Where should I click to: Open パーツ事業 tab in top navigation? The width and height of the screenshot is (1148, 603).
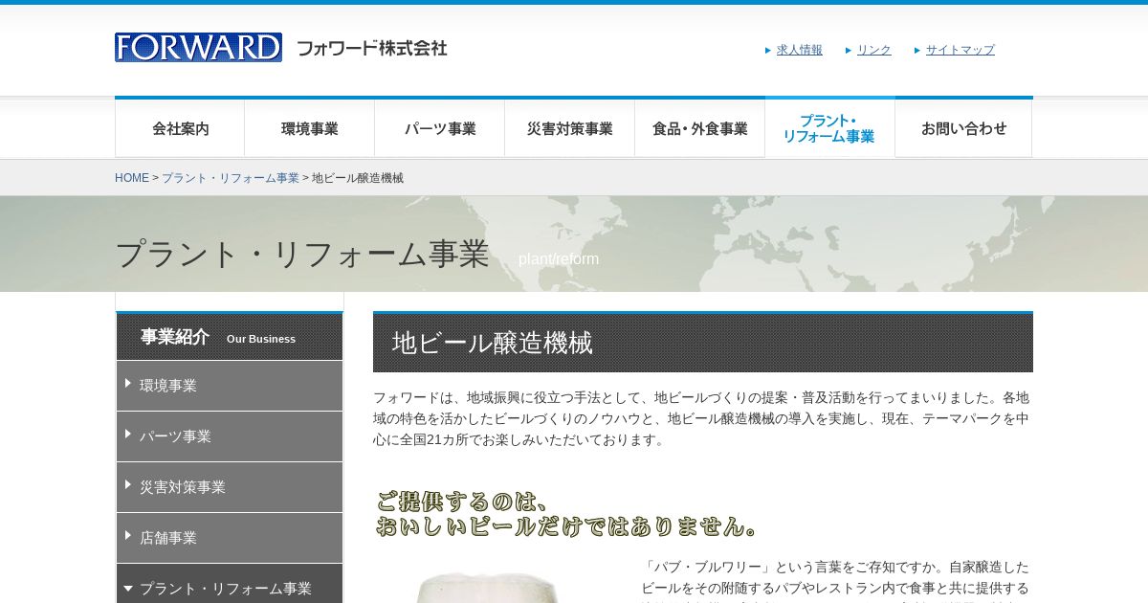(440, 128)
